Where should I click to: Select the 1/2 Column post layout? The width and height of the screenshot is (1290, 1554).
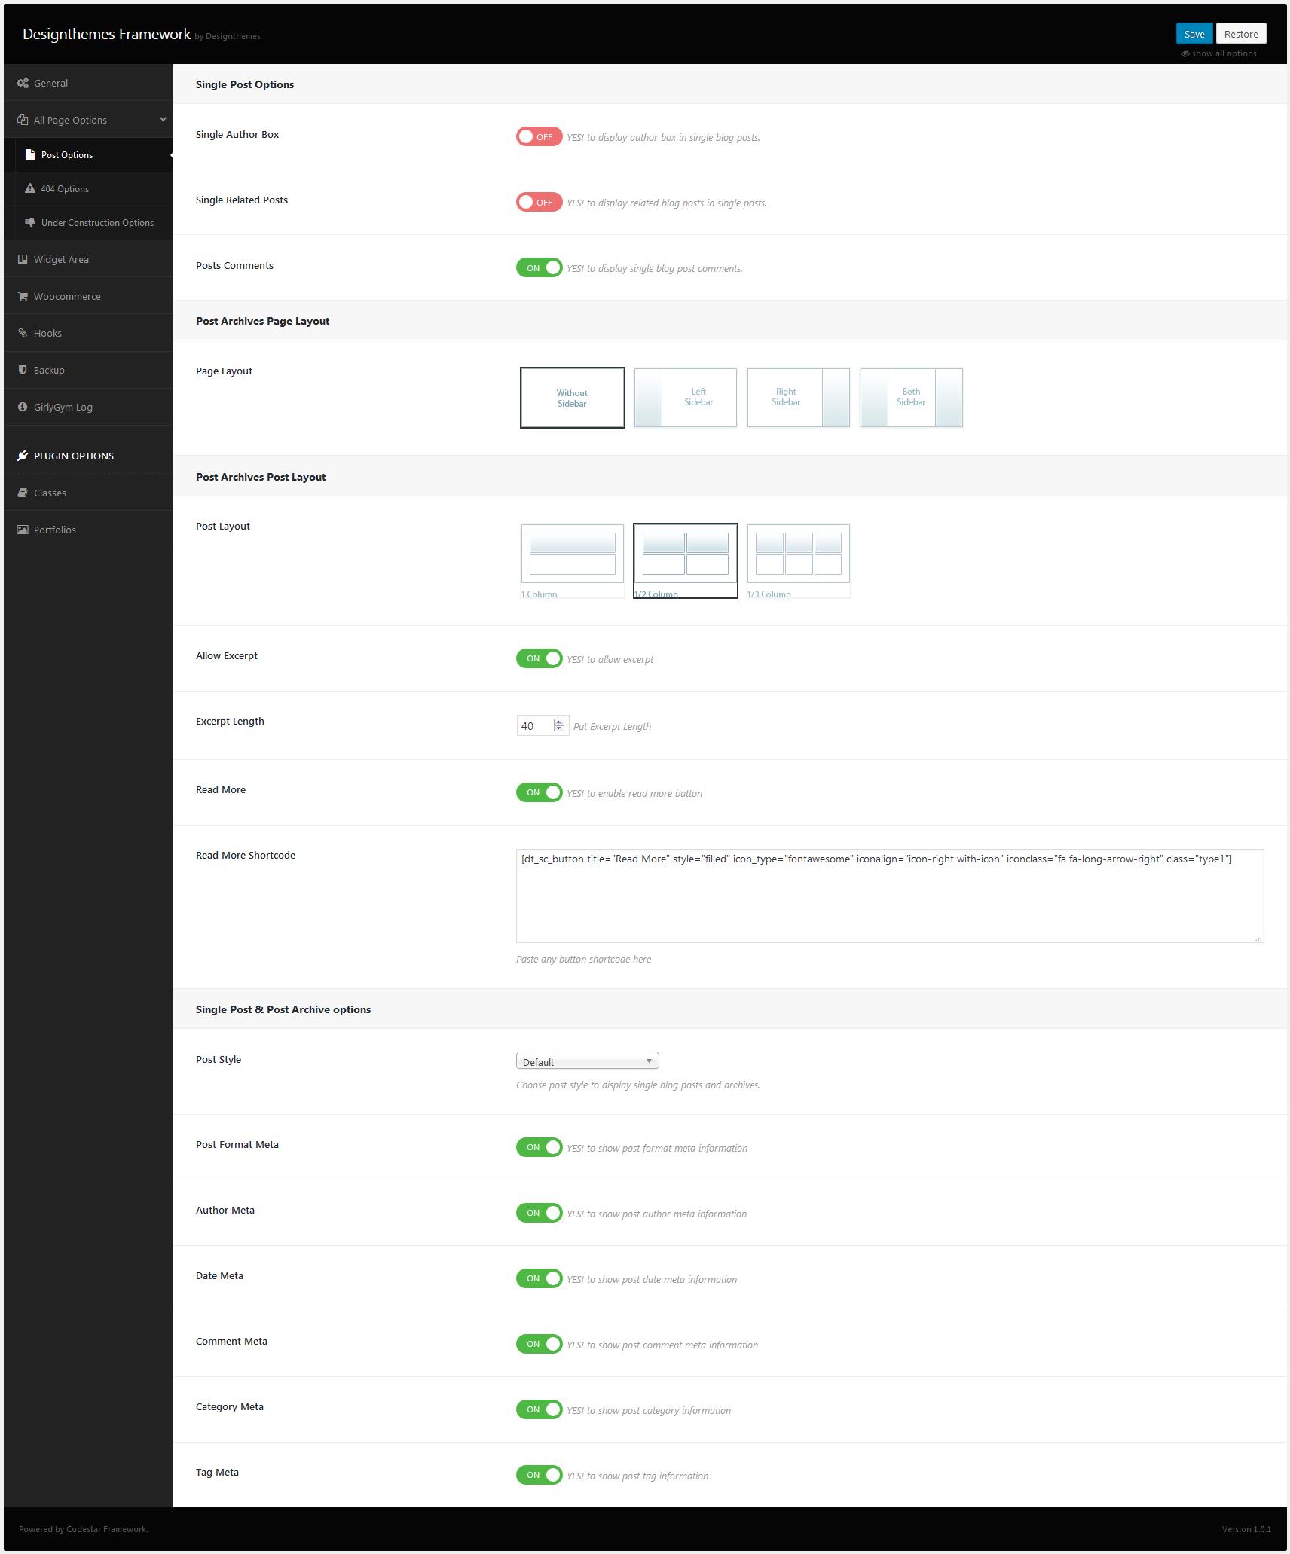686,561
